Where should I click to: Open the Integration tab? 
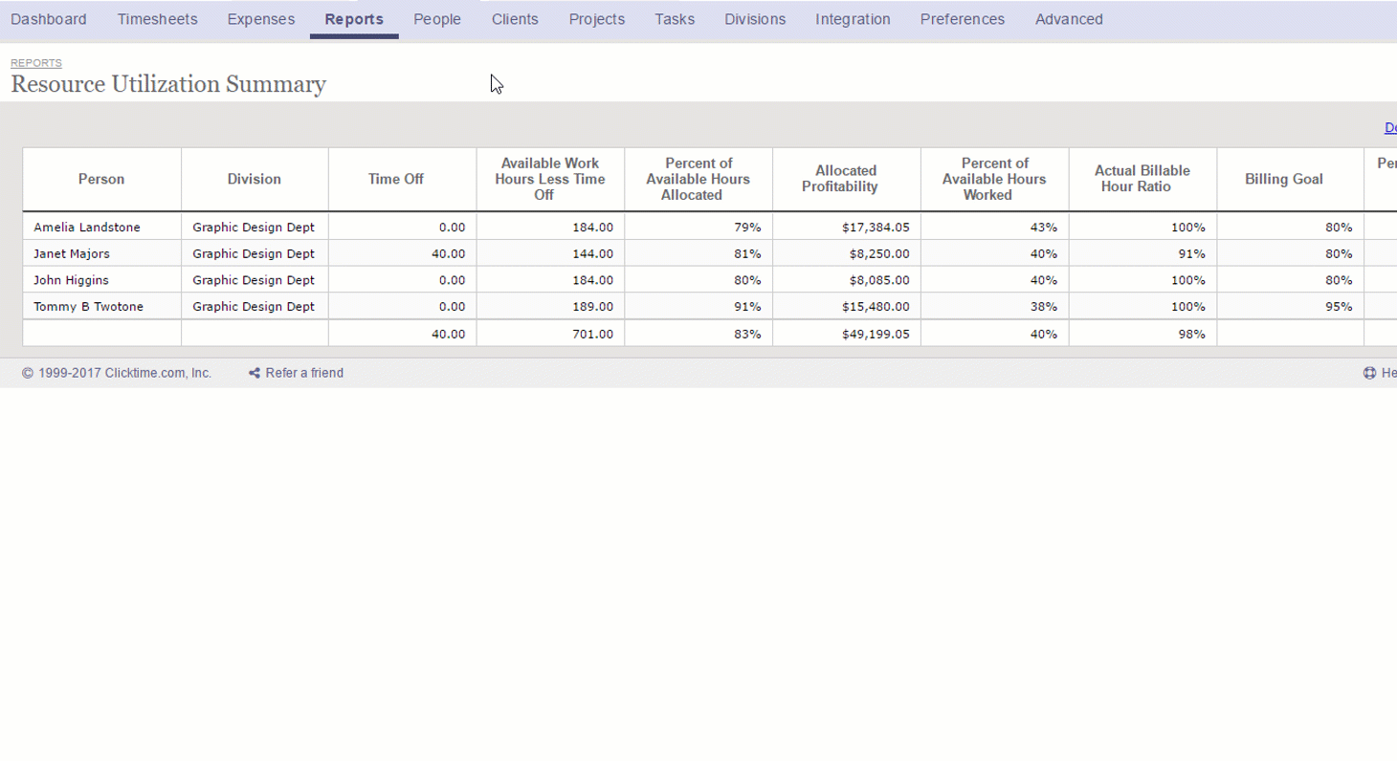[853, 19]
